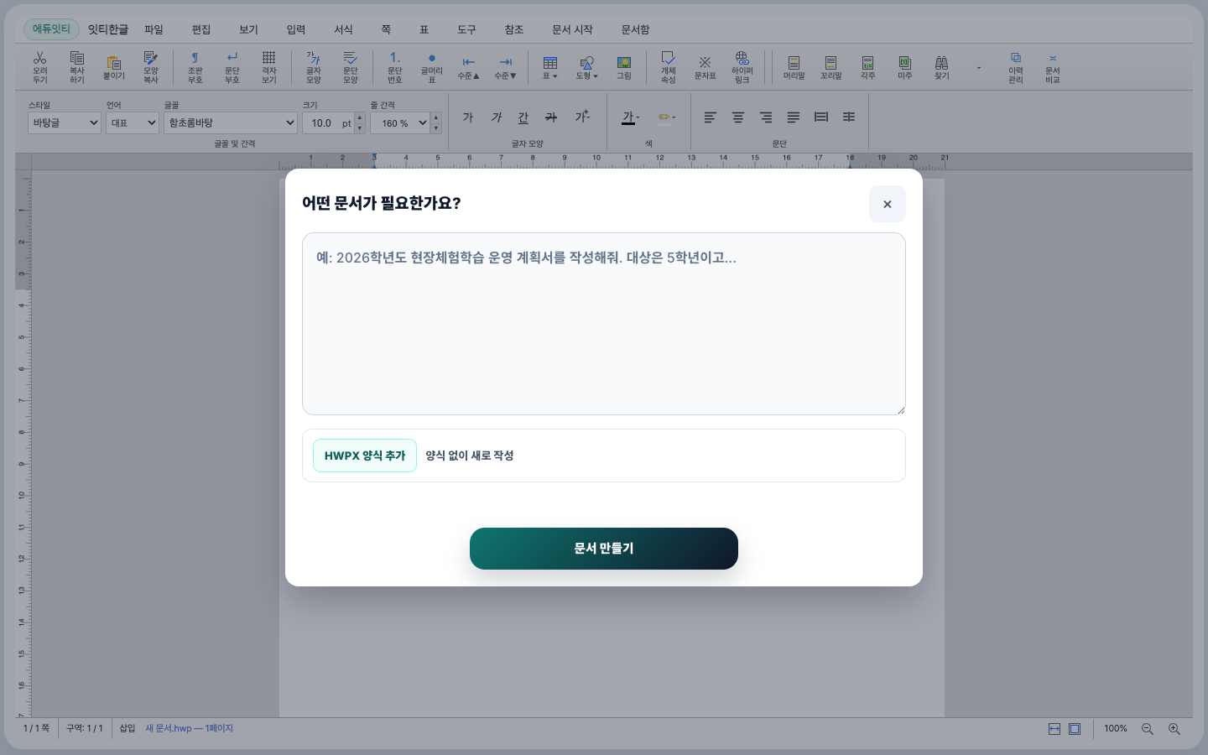Open the 파일 menu
This screenshot has height=755, width=1208.
click(154, 29)
